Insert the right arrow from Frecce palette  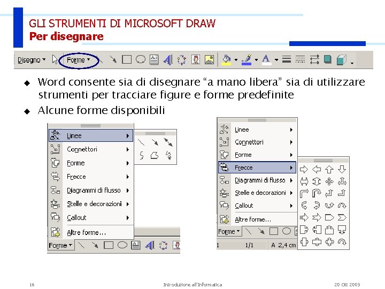point(304,169)
